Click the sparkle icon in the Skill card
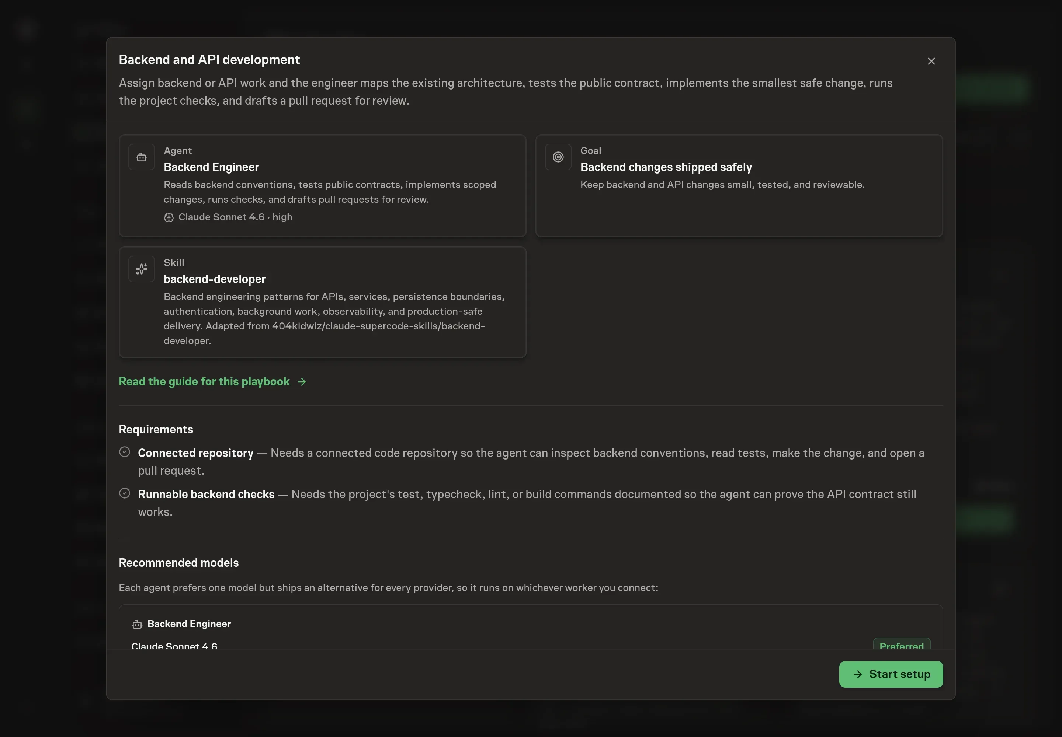This screenshot has width=1062, height=737. tap(141, 269)
